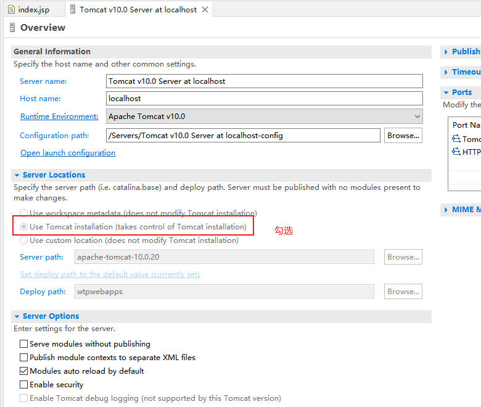Browse for the Deploy path
481x407 pixels.
pyautogui.click(x=403, y=292)
